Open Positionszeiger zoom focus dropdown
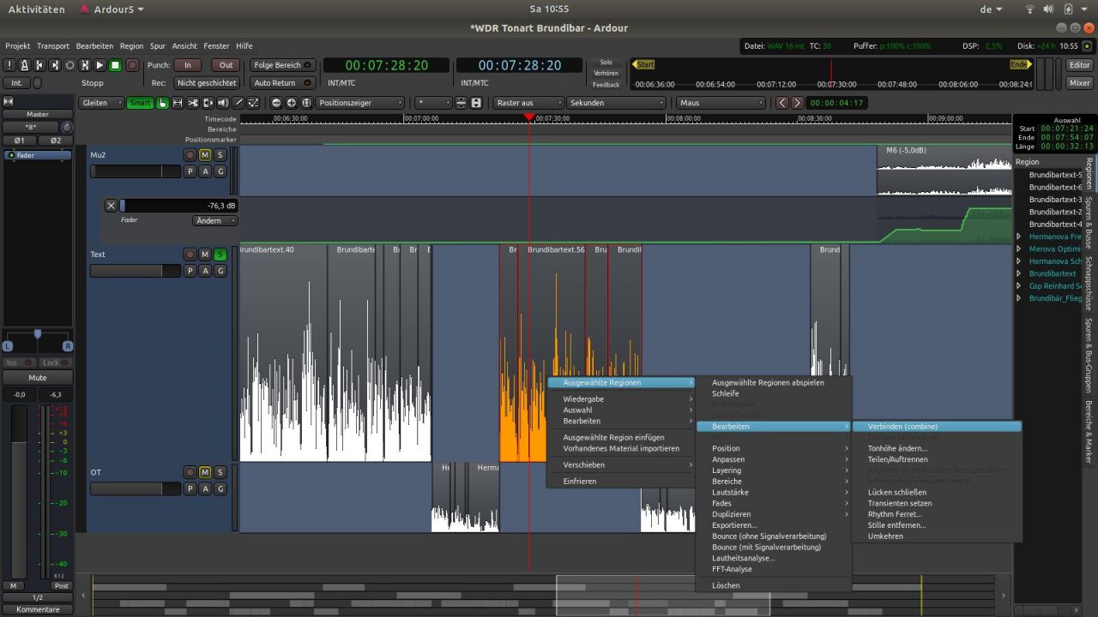Viewport: 1098px width, 617px height. pos(359,103)
